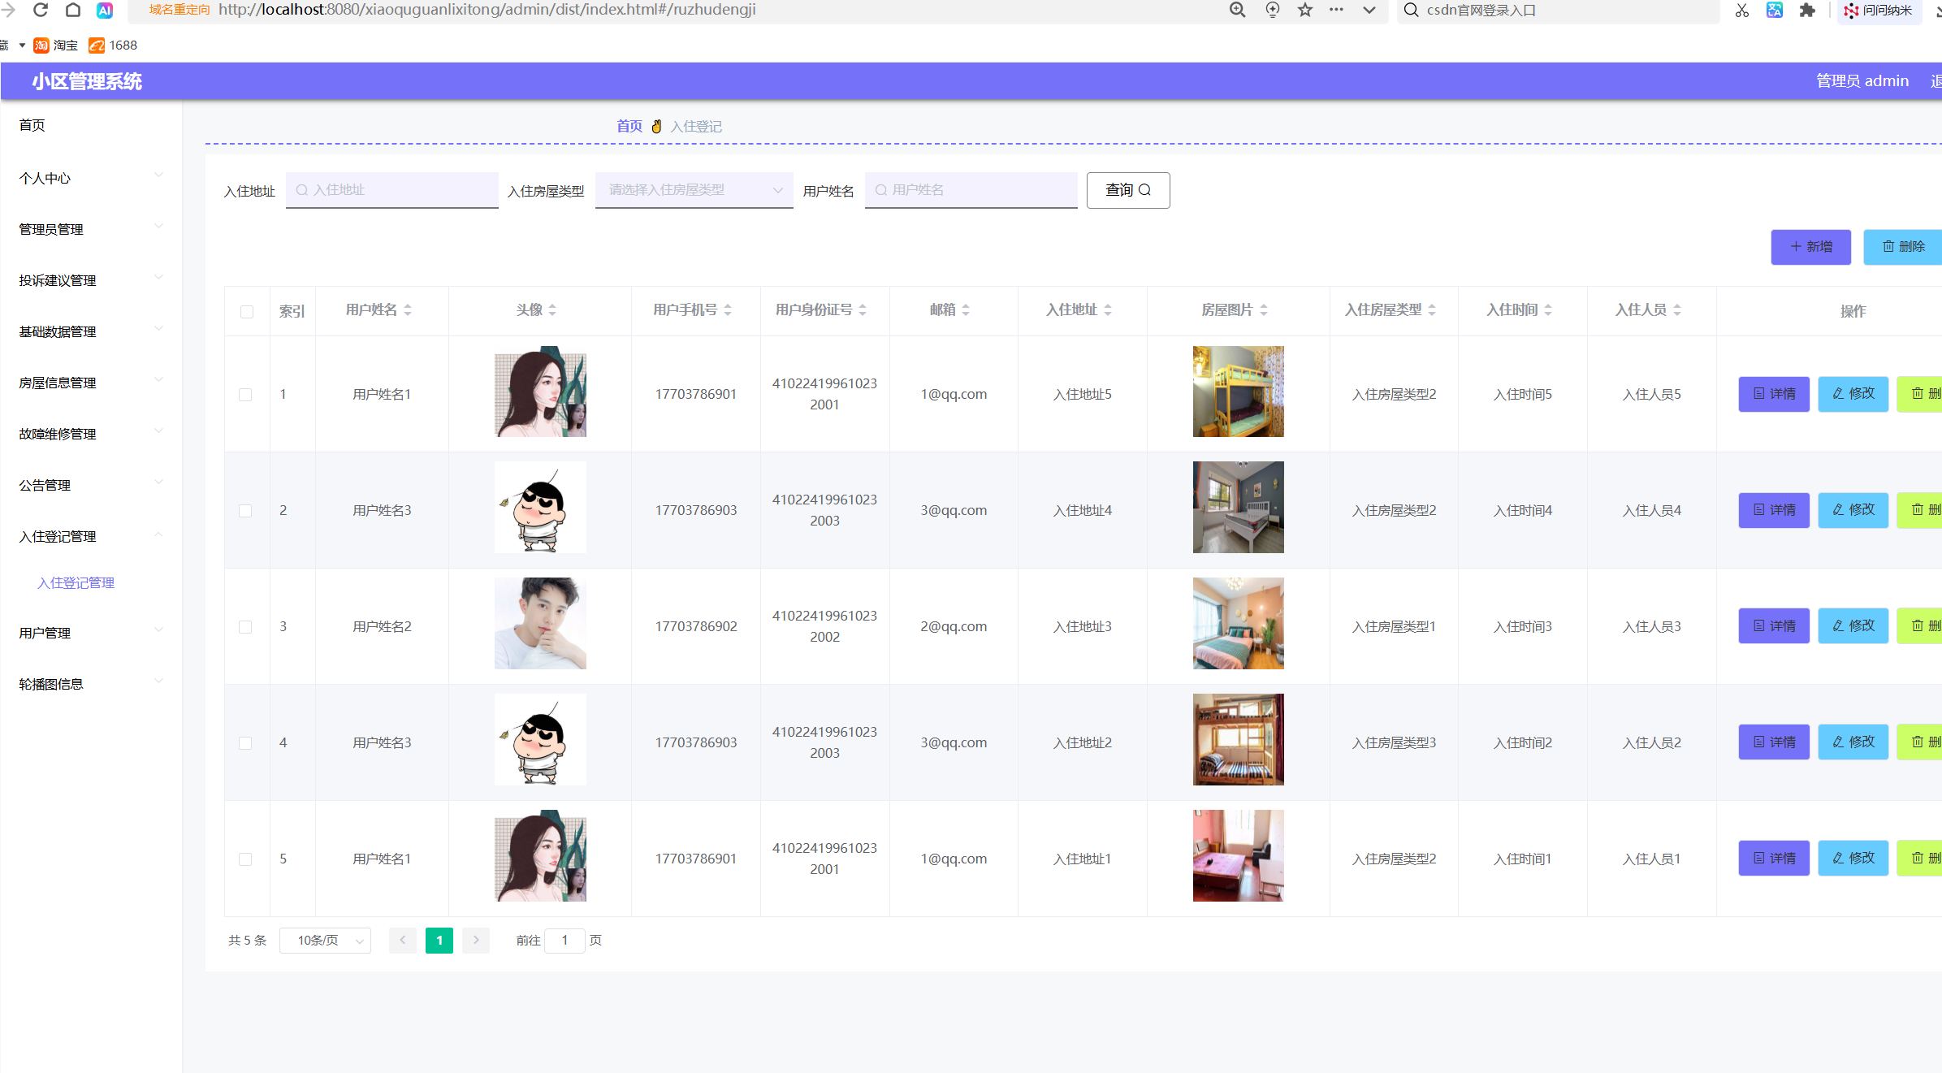Click the browser extensions puzzle icon

(1809, 11)
